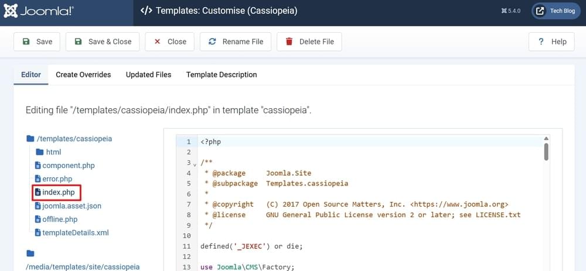586x271 pixels.
Task: Click the html folder icon
Action: (x=40, y=152)
